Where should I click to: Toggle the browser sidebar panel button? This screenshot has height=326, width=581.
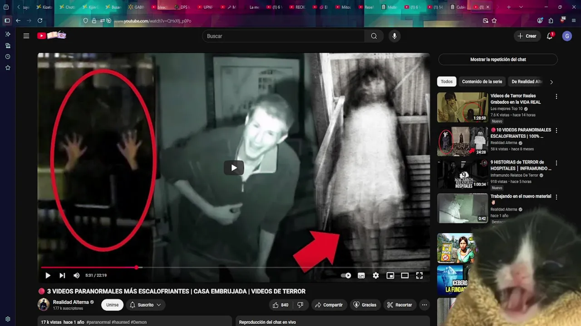pos(7,20)
